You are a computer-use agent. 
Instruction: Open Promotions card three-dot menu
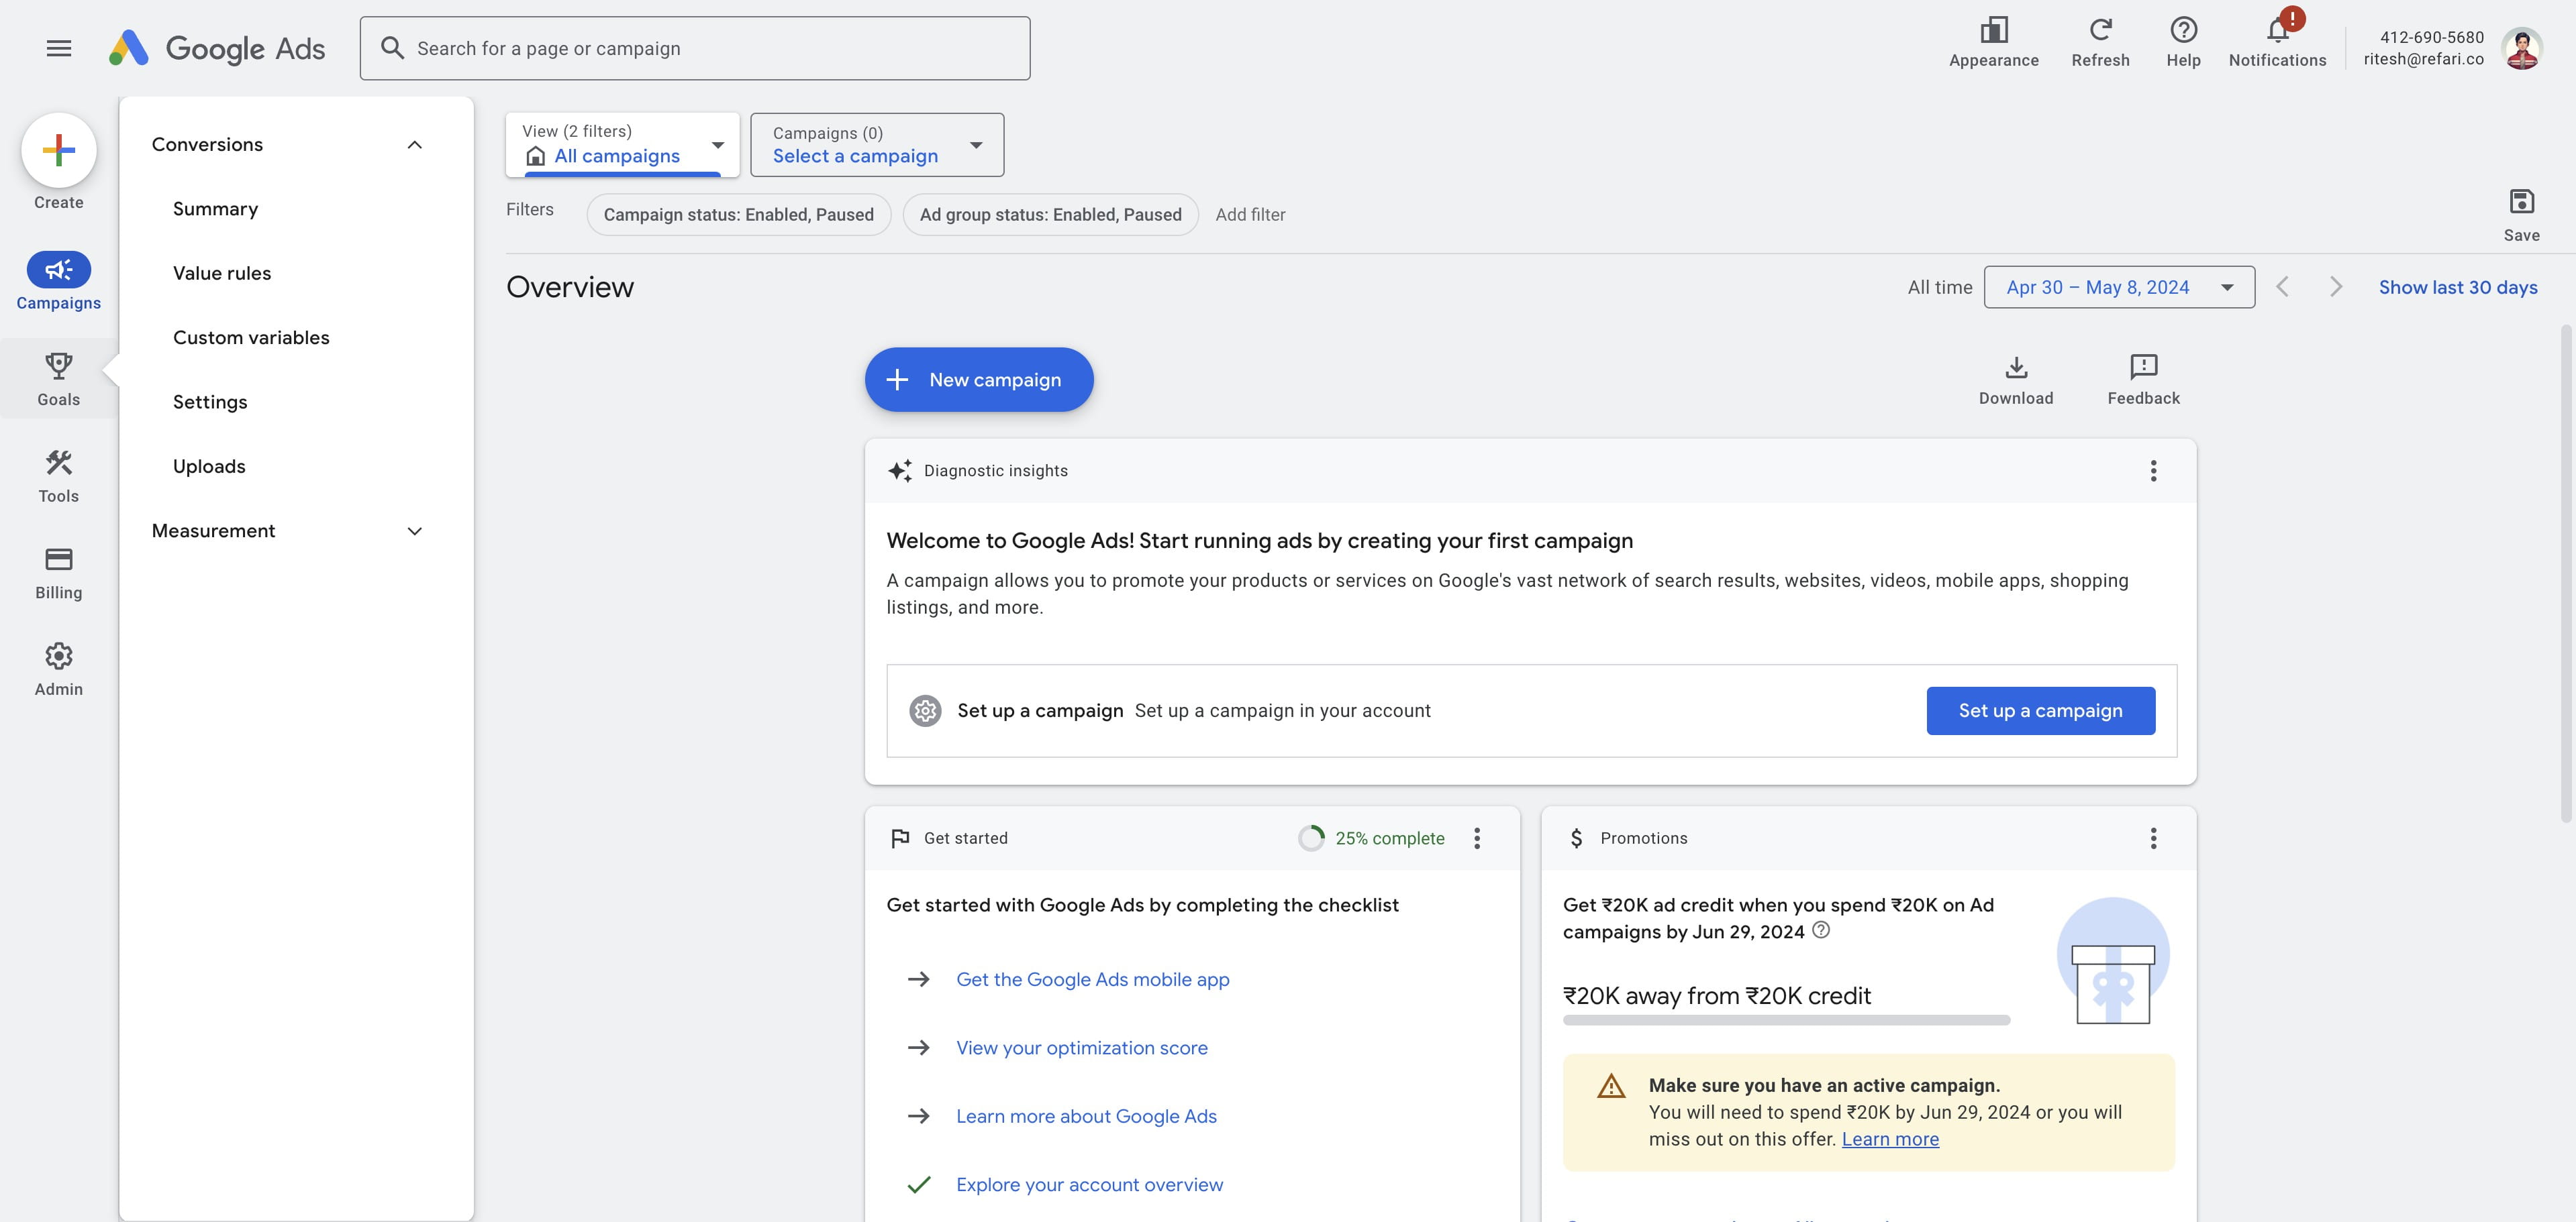pyautogui.click(x=2153, y=838)
